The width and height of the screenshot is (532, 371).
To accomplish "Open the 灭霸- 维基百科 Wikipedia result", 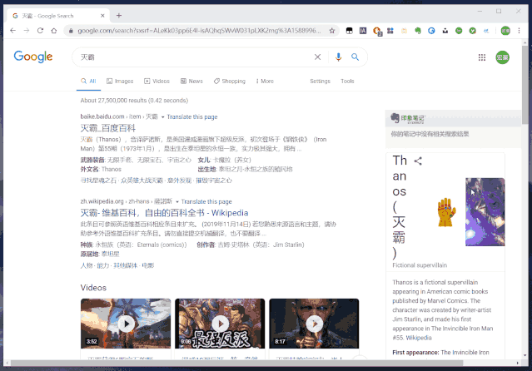I will pyautogui.click(x=164, y=213).
